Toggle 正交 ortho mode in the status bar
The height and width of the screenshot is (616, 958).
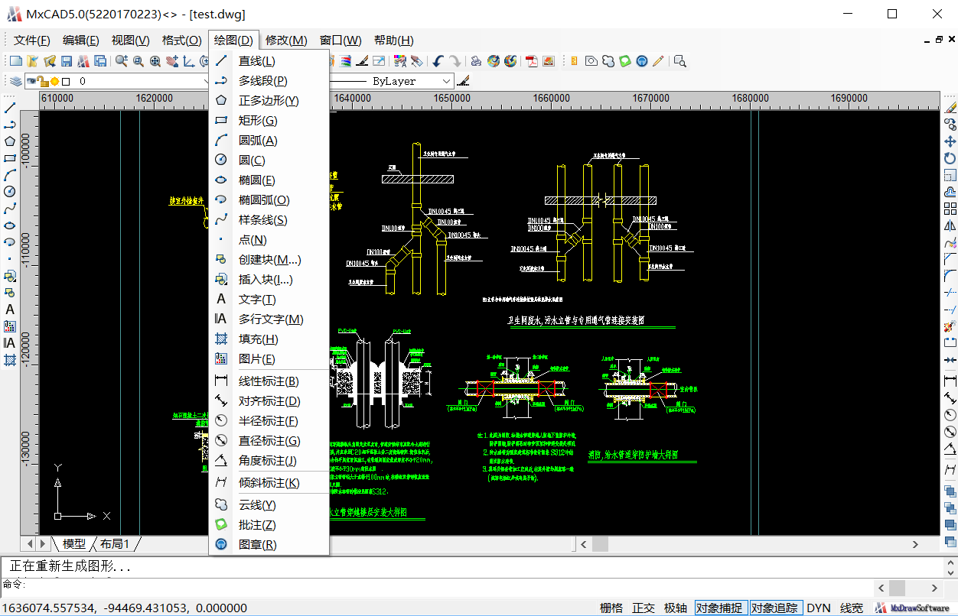(x=643, y=608)
